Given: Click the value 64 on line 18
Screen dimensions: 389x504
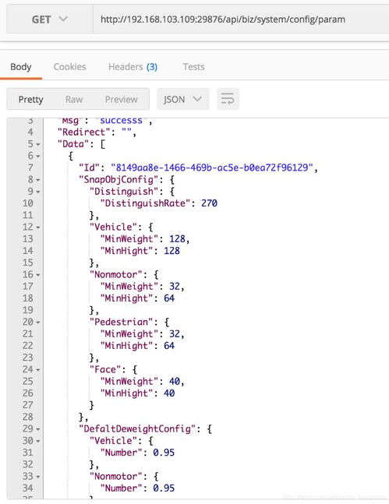Looking at the screenshot, I should (169, 298).
